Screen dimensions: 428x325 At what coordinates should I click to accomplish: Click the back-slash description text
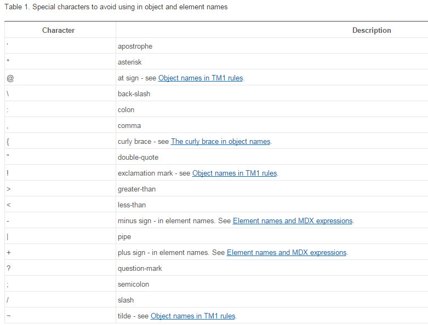pyautogui.click(x=134, y=94)
